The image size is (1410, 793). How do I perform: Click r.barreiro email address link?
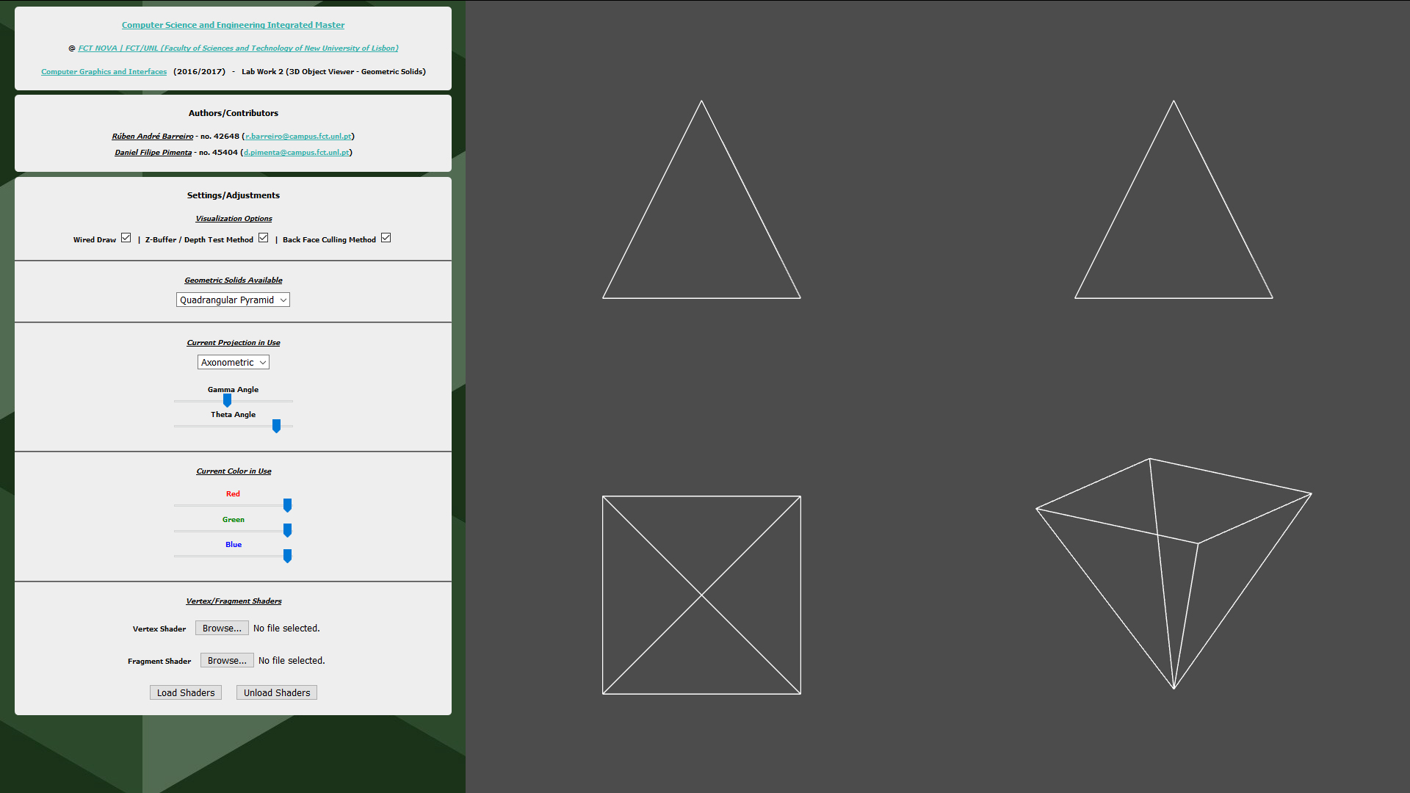(298, 137)
